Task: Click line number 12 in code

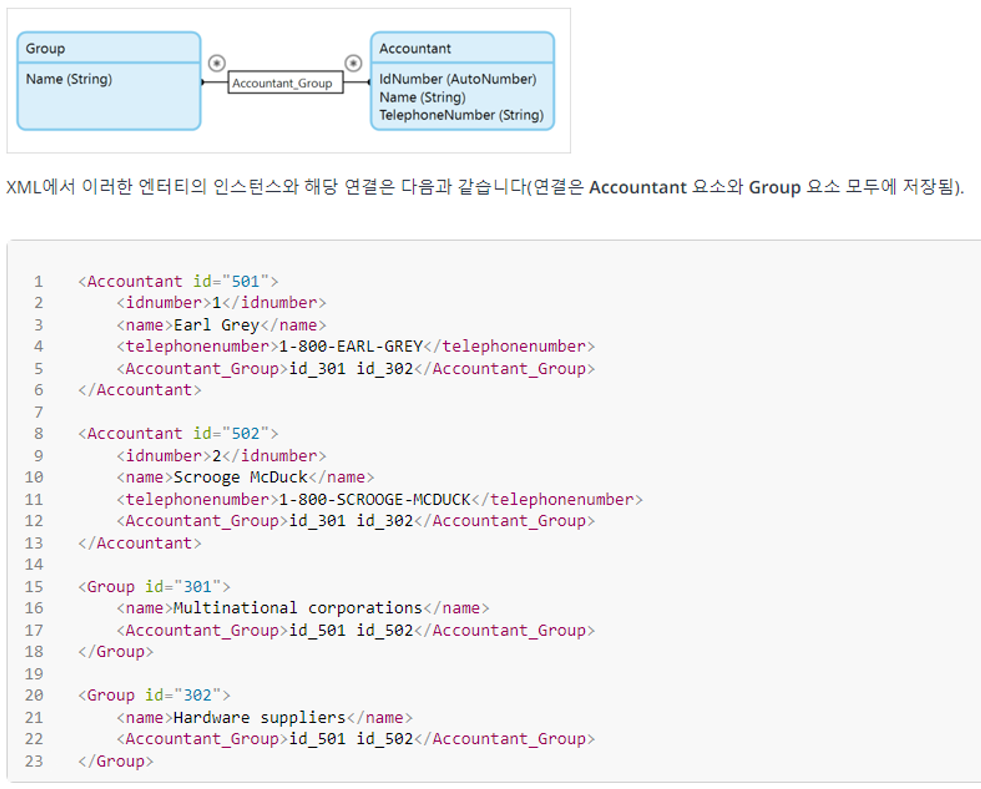Action: (34, 521)
